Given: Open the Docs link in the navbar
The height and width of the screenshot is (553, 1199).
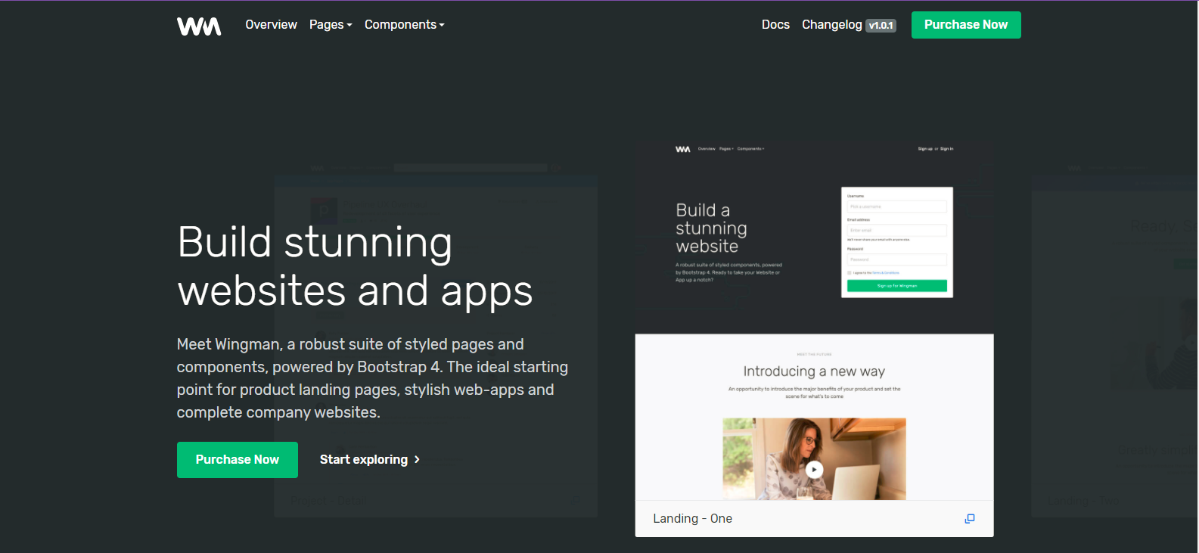Looking at the screenshot, I should click(775, 25).
